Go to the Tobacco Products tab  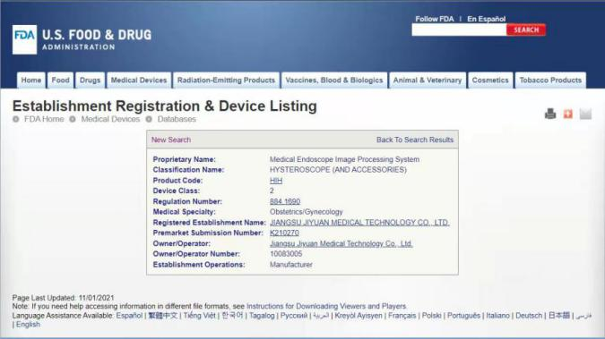(550, 81)
